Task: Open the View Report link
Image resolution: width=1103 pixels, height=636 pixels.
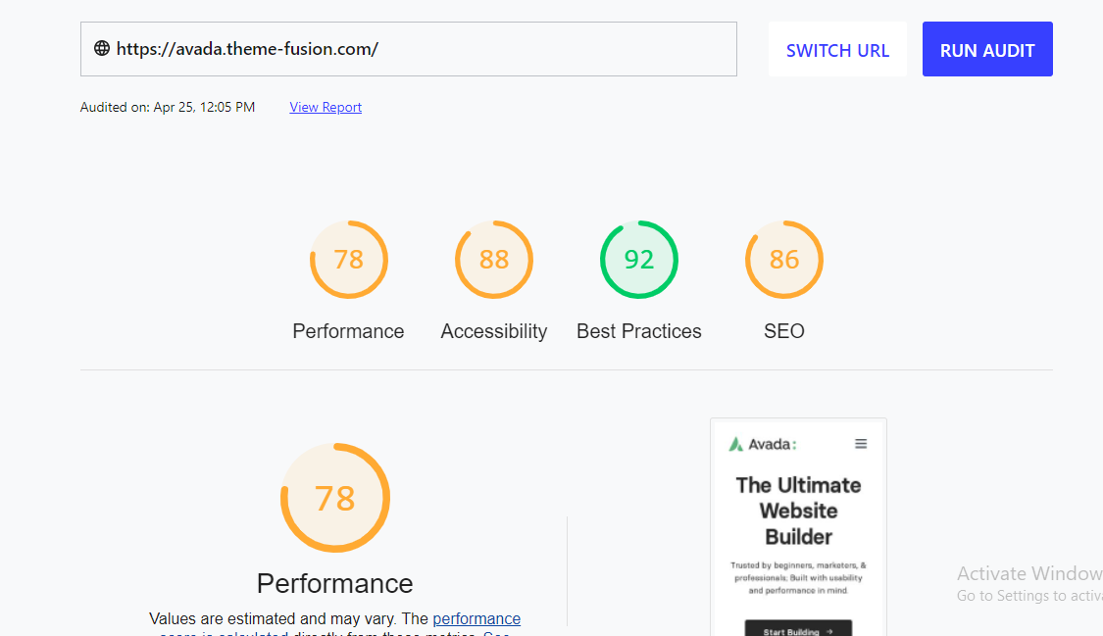Action: (x=326, y=107)
